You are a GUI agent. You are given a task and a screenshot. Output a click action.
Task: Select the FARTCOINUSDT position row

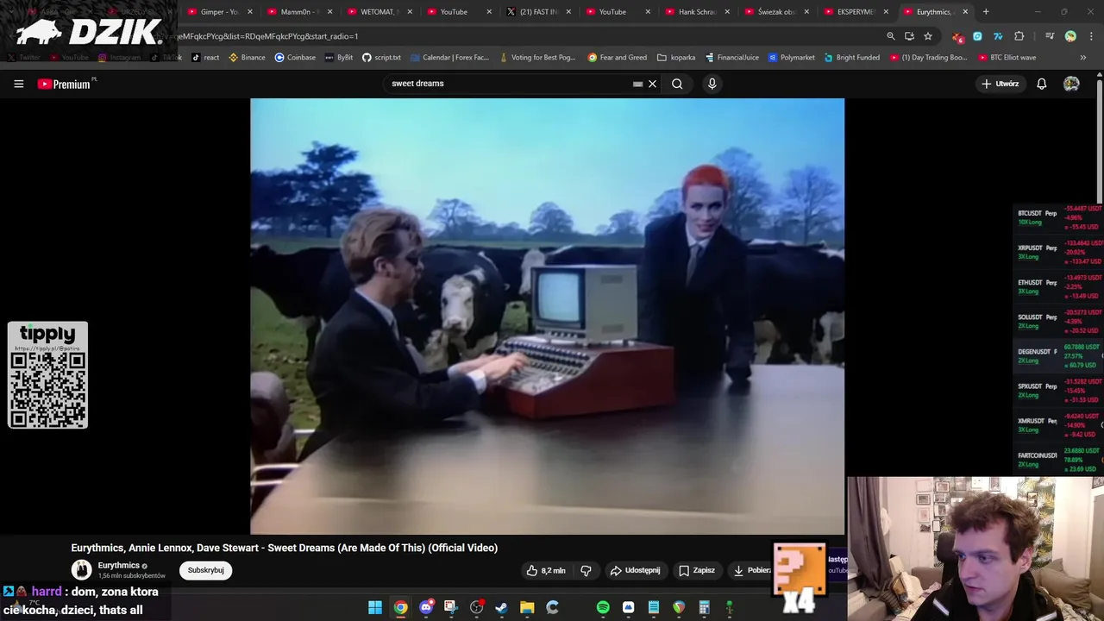tap(1058, 459)
